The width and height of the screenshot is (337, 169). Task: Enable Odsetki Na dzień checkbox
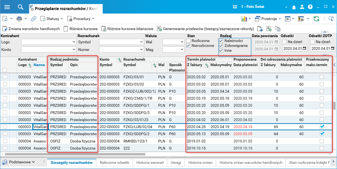[284, 42]
